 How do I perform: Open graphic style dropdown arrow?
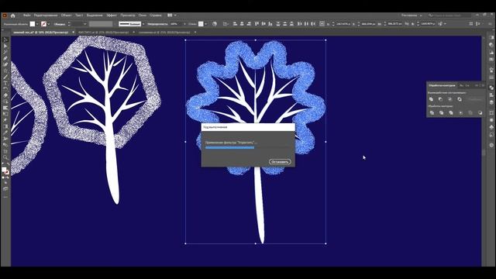(206, 24)
